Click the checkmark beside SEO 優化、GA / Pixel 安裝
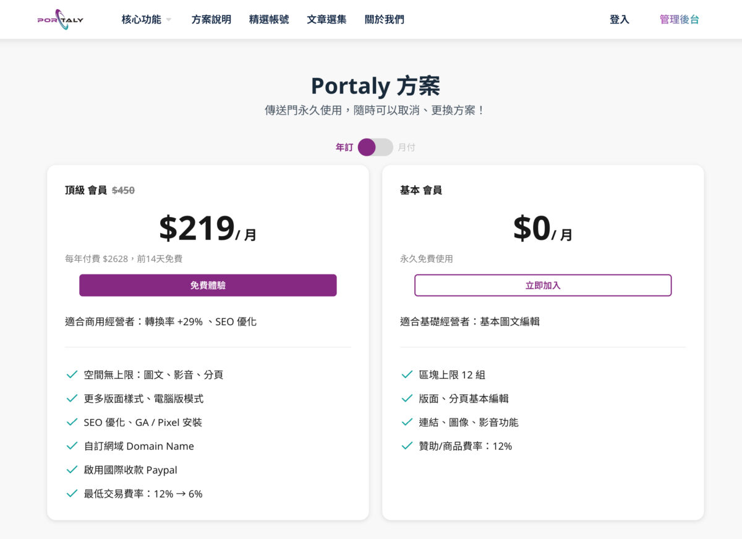The width and height of the screenshot is (742, 539). coord(72,422)
